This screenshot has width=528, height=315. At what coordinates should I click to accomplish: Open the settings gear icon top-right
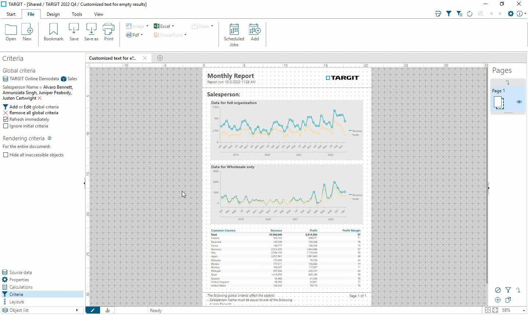tap(511, 14)
